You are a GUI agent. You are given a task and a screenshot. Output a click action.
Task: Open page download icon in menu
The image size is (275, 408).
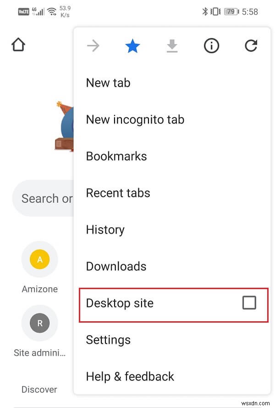point(172,45)
